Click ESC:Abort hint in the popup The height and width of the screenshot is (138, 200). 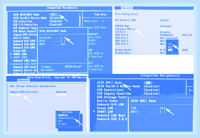click(47, 70)
